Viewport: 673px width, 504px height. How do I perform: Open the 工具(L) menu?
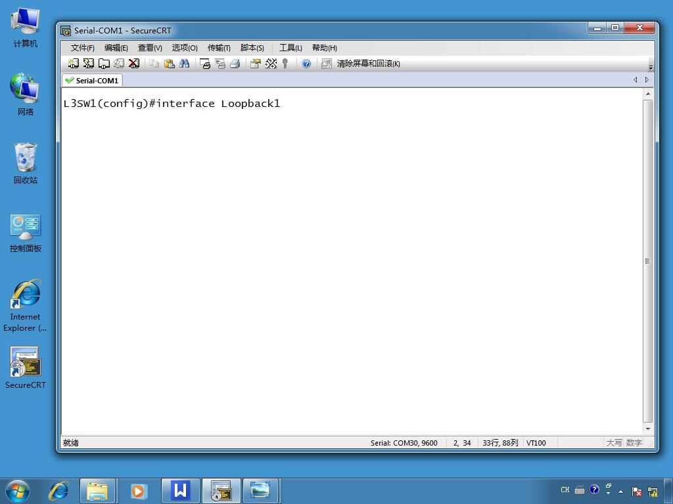(x=290, y=47)
